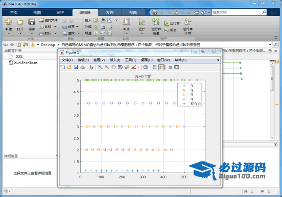The image size is (282, 197).
Task: Expand the Go To (转至) dropdown arrow
Action: [77, 27]
